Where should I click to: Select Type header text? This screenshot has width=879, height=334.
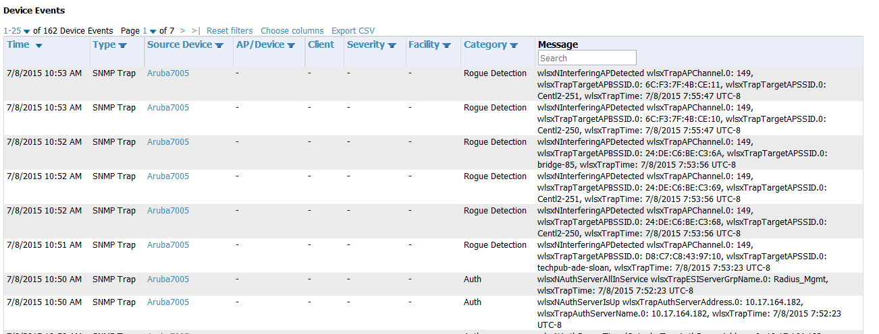tap(104, 44)
